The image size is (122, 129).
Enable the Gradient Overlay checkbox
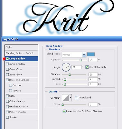pos(7,107)
